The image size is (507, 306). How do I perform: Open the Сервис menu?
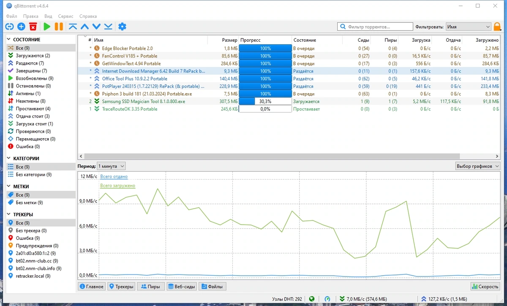66,16
